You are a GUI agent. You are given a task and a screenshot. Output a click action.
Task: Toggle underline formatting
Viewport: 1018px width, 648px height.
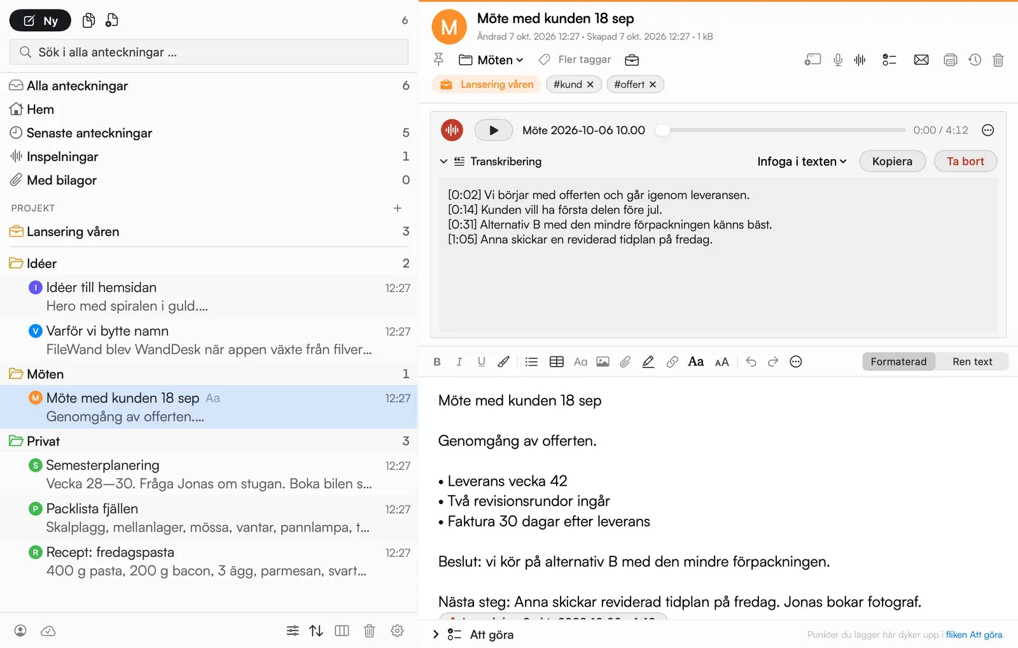click(x=482, y=362)
